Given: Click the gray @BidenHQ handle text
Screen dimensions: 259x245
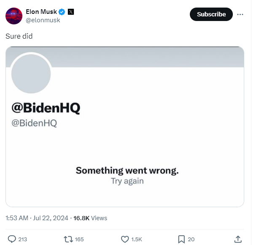Looking at the screenshot, I should pyautogui.click(x=34, y=123).
